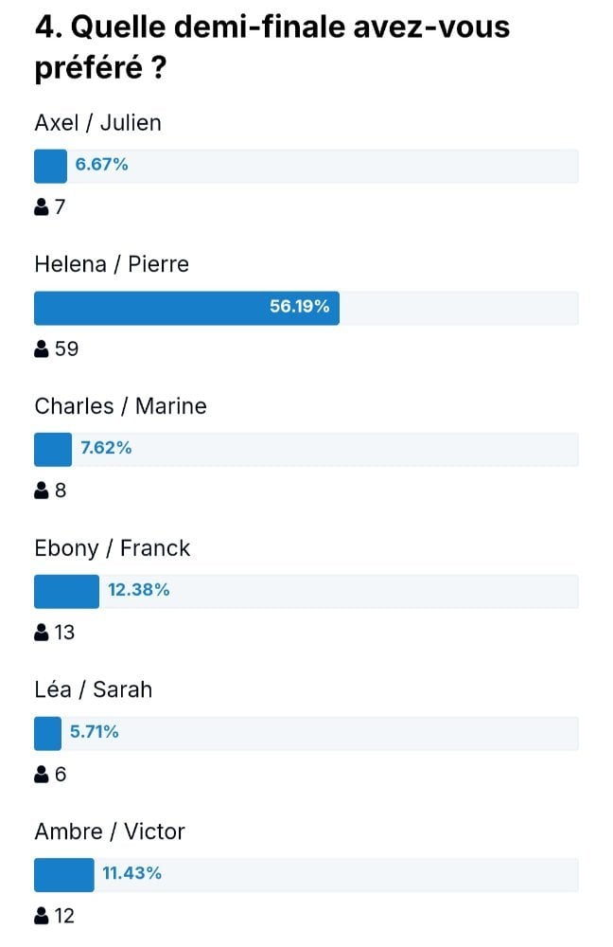The image size is (613, 947).
Task: Click the Léa / Sarah option label
Action: [x=93, y=689]
